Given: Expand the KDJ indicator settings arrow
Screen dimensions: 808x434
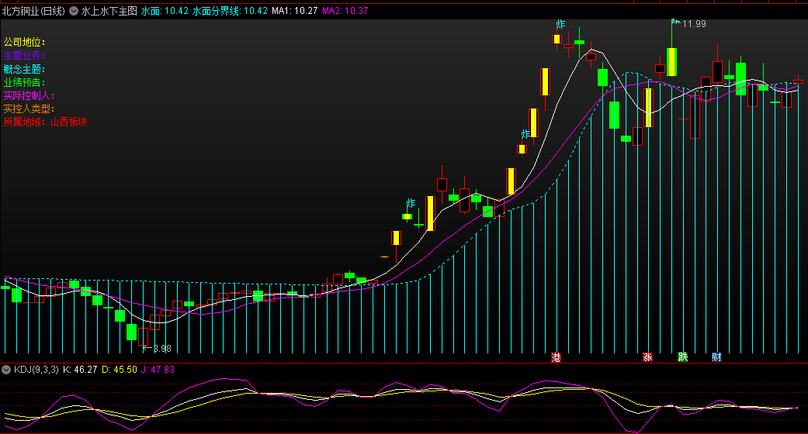Looking at the screenshot, I should click(7, 370).
